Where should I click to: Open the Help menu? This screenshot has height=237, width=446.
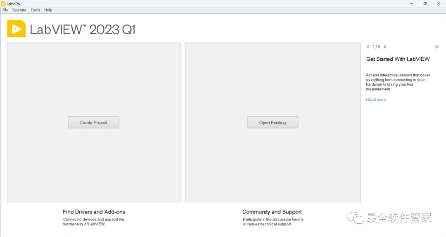[x=48, y=10]
